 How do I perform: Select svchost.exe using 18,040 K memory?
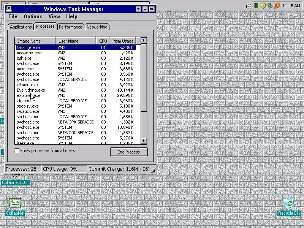pos(76,127)
